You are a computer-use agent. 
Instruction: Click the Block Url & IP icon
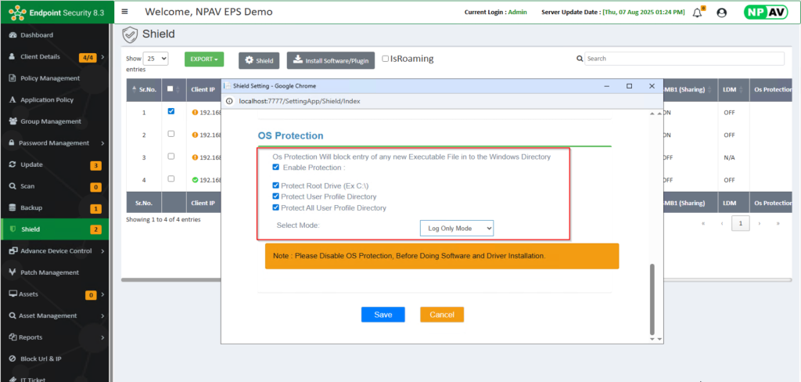(x=13, y=359)
